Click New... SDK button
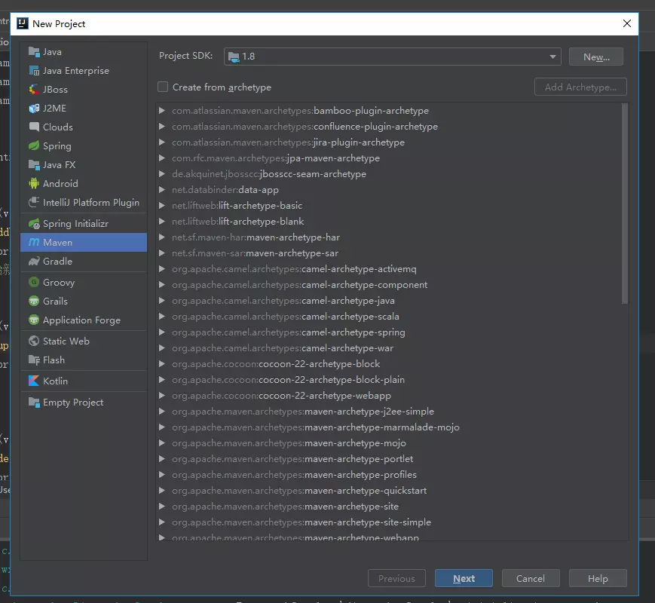Viewport: 655px width, 603px height. pyautogui.click(x=596, y=57)
